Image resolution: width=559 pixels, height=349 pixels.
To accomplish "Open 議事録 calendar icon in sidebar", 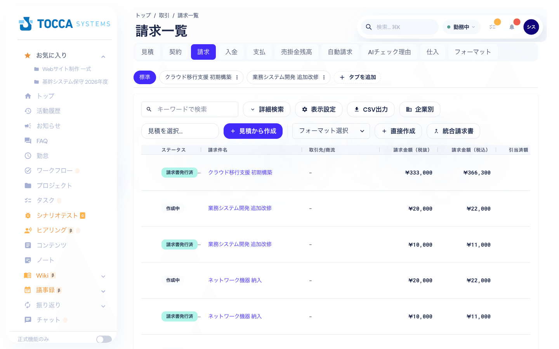I will [28, 290].
